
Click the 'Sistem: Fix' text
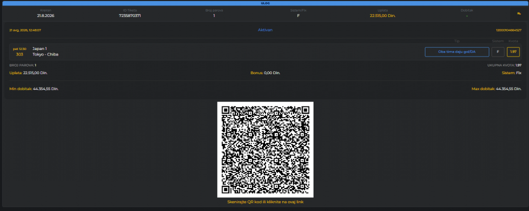[512, 73]
